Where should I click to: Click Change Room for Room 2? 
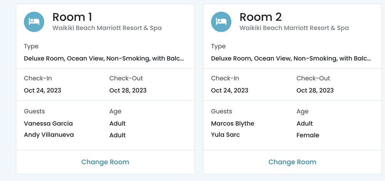click(292, 162)
